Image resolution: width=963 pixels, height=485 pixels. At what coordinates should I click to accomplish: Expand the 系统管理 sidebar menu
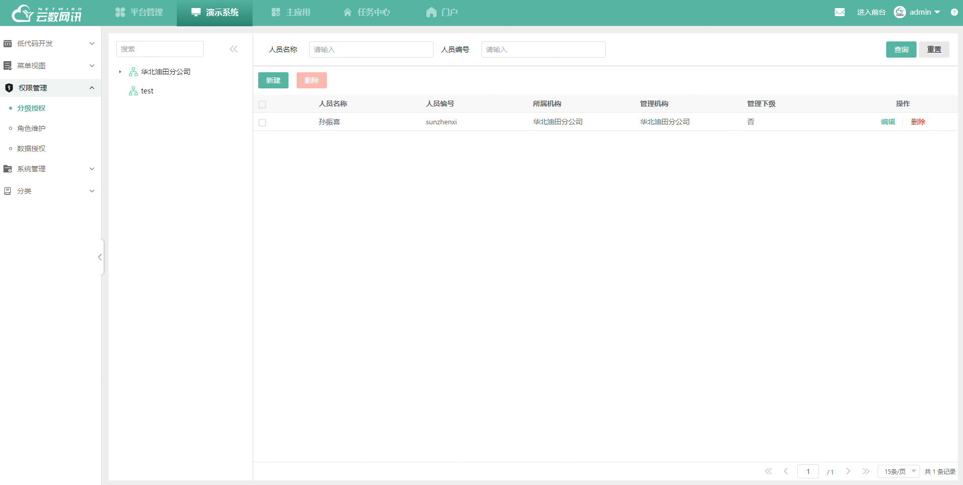[x=51, y=169]
